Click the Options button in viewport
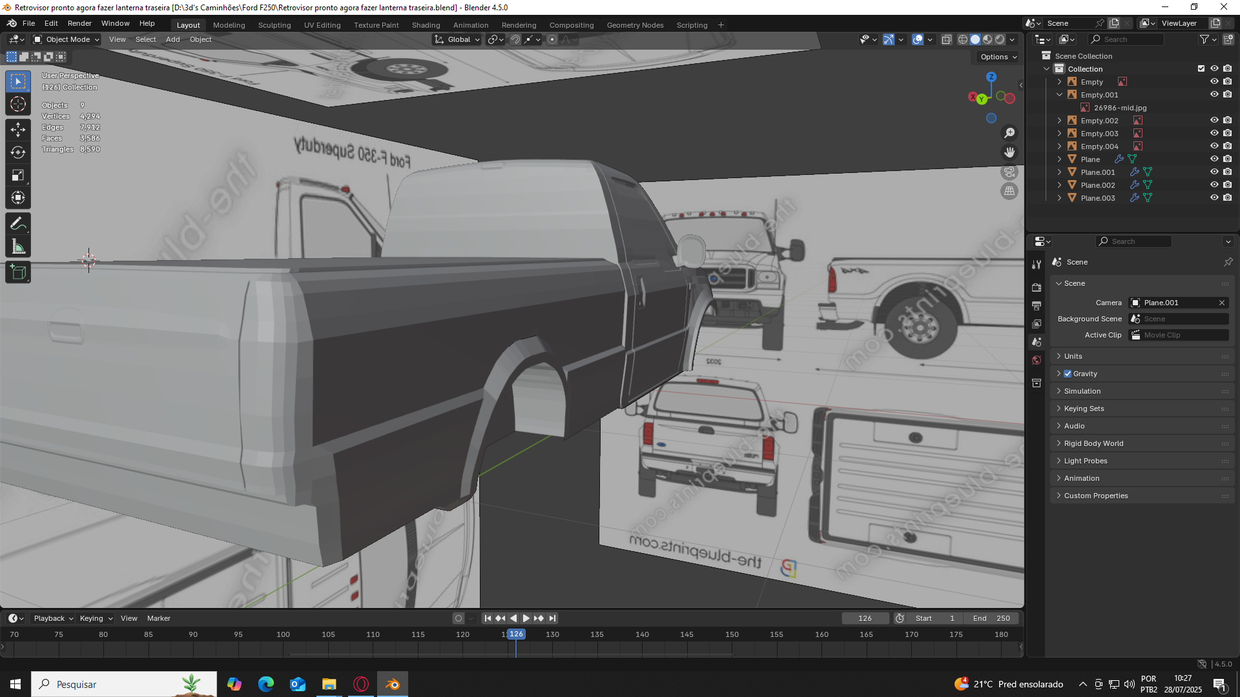Screen dimensions: 1240x697 (x=998, y=57)
